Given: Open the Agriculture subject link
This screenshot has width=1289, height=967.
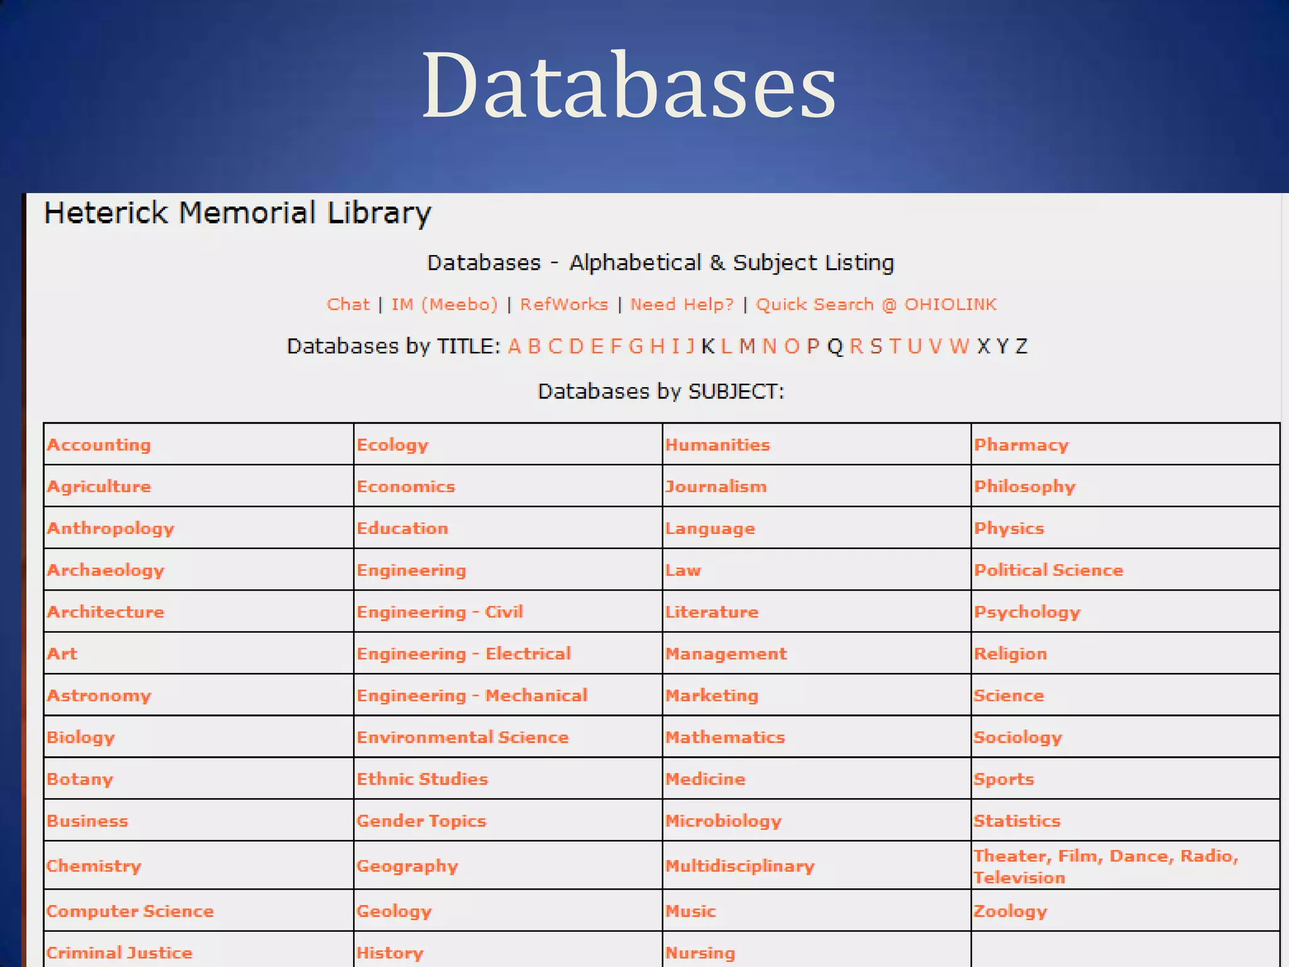Looking at the screenshot, I should tap(99, 487).
